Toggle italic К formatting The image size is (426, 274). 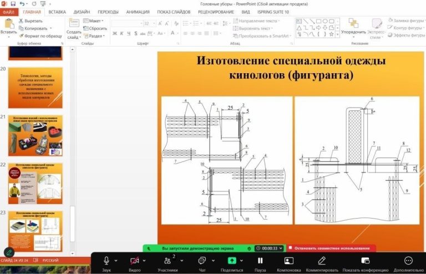[x=121, y=33]
